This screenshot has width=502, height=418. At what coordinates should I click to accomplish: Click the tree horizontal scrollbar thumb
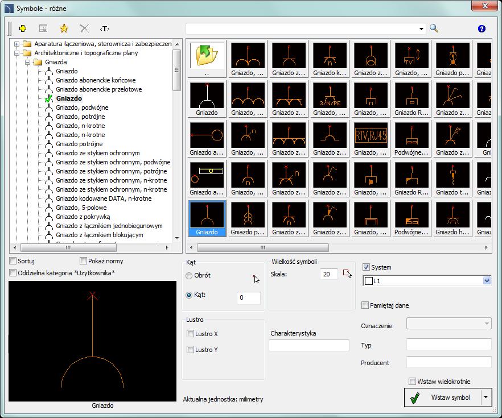68,247
